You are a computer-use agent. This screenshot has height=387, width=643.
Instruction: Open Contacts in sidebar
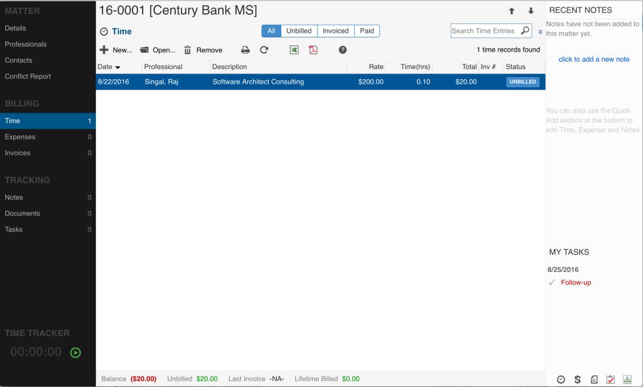click(48, 60)
